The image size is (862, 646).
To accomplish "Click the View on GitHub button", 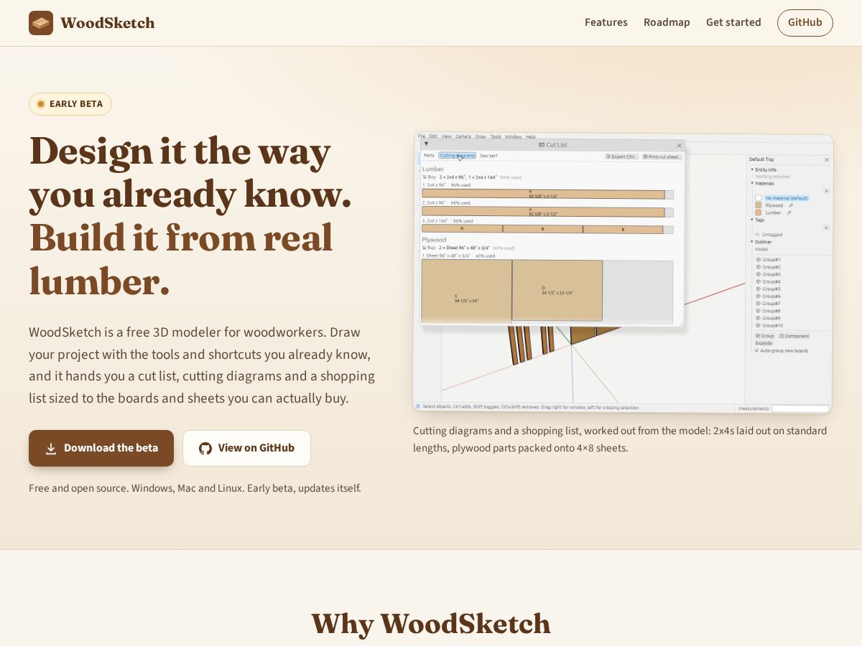I will (246, 448).
